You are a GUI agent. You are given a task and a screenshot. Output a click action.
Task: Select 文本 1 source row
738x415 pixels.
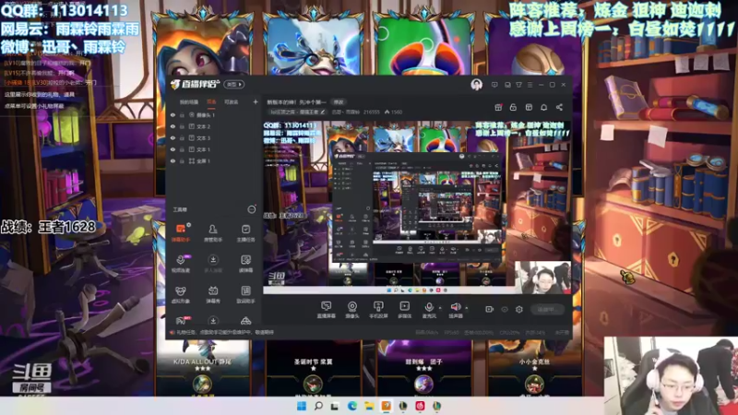pyautogui.click(x=214, y=149)
